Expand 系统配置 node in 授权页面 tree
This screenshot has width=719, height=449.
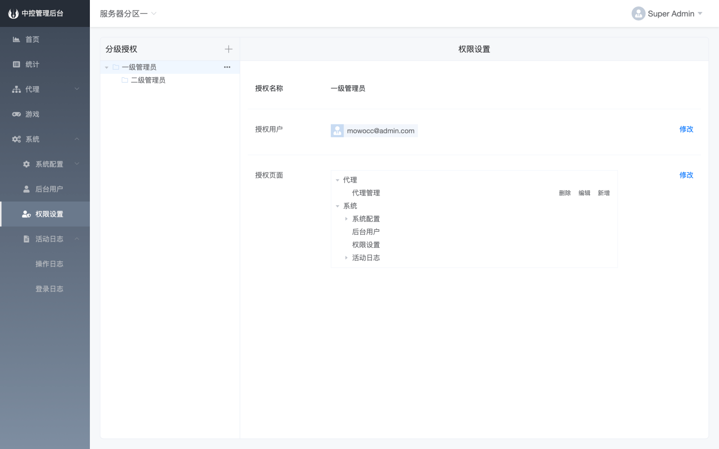(346, 219)
